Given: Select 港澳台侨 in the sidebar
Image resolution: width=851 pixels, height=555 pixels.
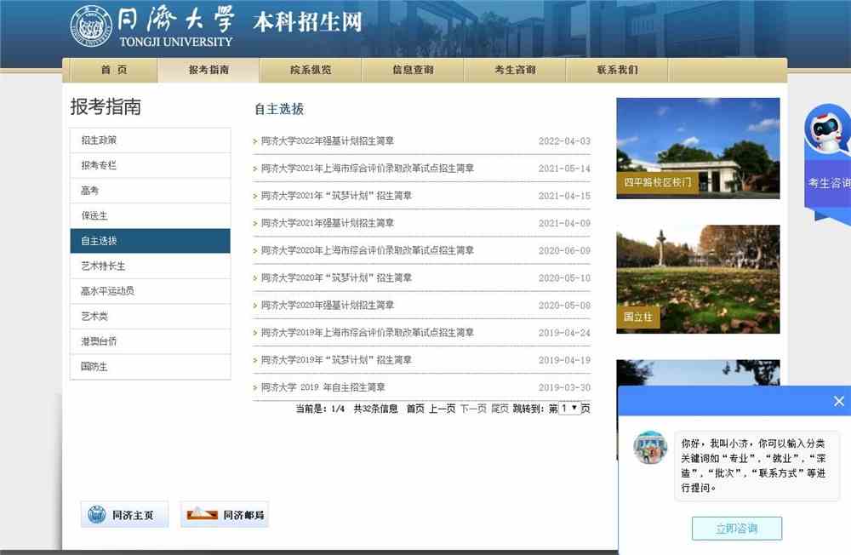Looking at the screenshot, I should 151,341.
